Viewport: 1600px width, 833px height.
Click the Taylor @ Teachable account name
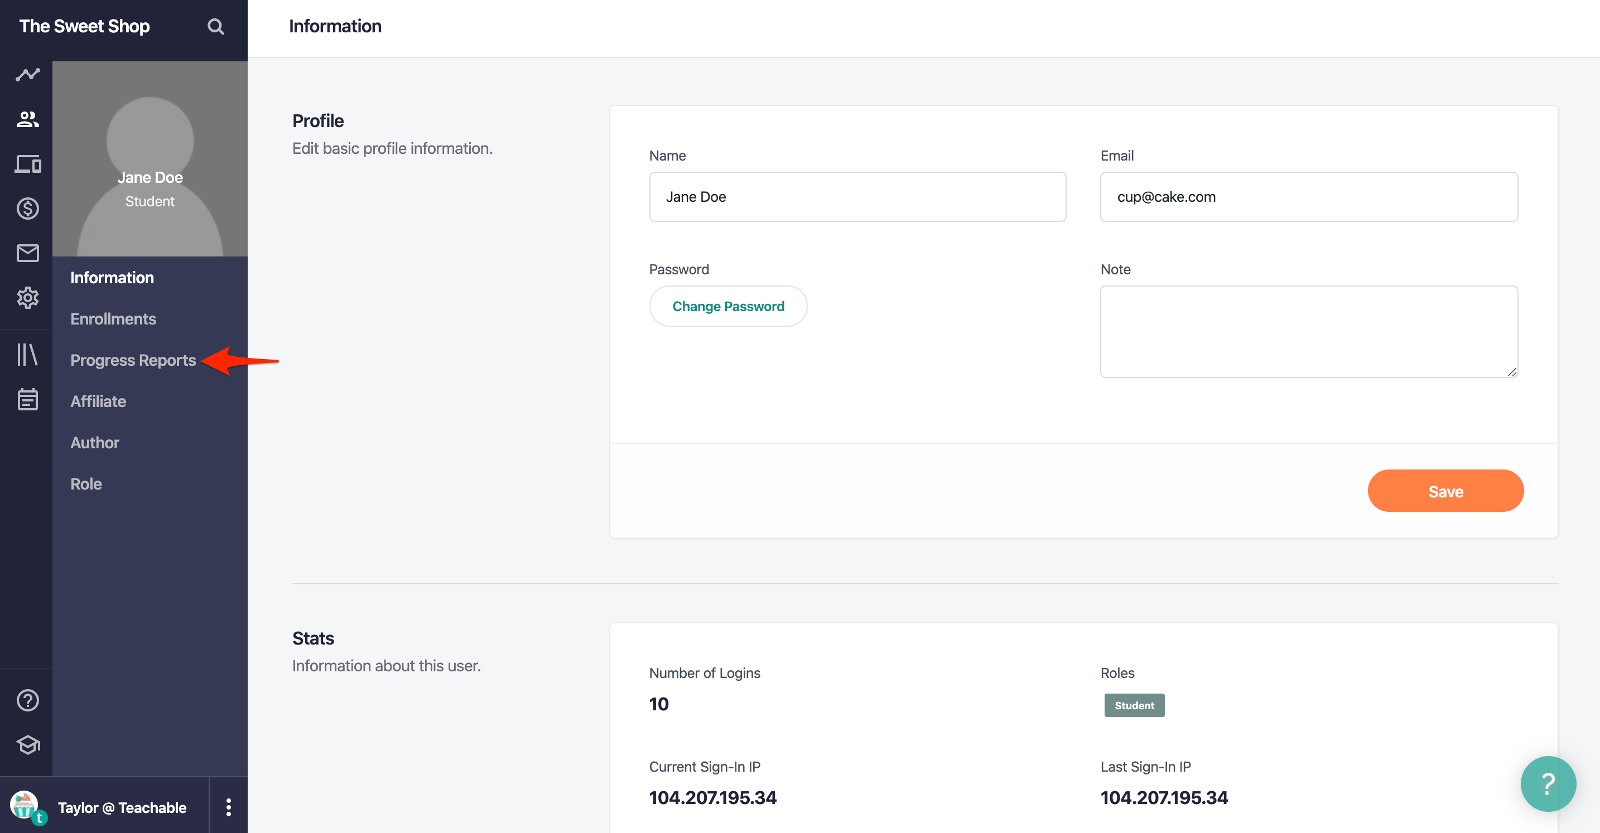(x=122, y=807)
